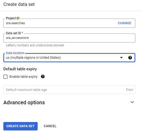
Task: Toggle expiry via 'Enable table expiry' label
Action: 23,77
